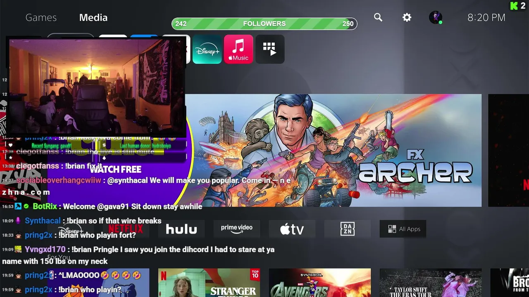Open the user profile avatar
The image size is (529, 297).
click(x=436, y=17)
